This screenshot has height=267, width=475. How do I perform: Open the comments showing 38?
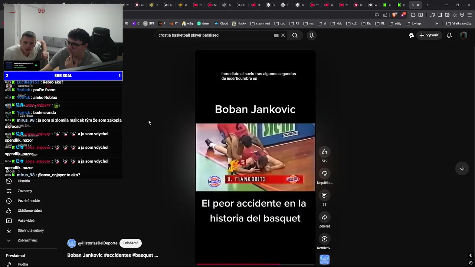[x=324, y=195]
